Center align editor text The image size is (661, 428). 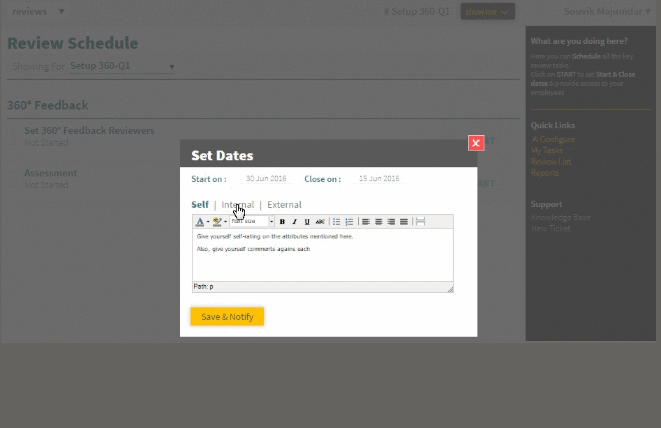click(x=378, y=222)
